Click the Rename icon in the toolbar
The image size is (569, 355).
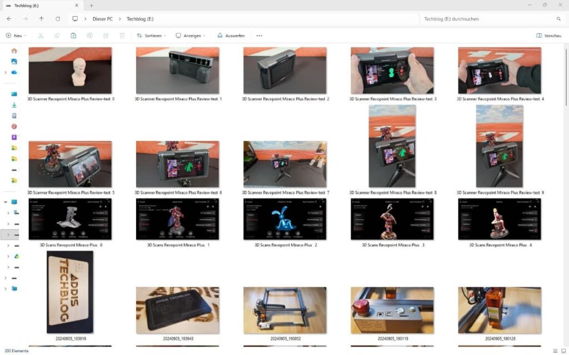point(89,35)
